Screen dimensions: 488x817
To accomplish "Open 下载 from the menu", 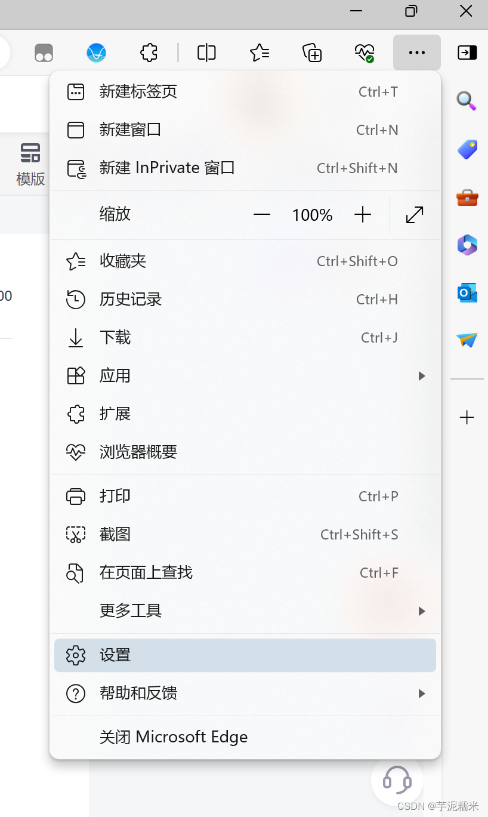I will (245, 337).
